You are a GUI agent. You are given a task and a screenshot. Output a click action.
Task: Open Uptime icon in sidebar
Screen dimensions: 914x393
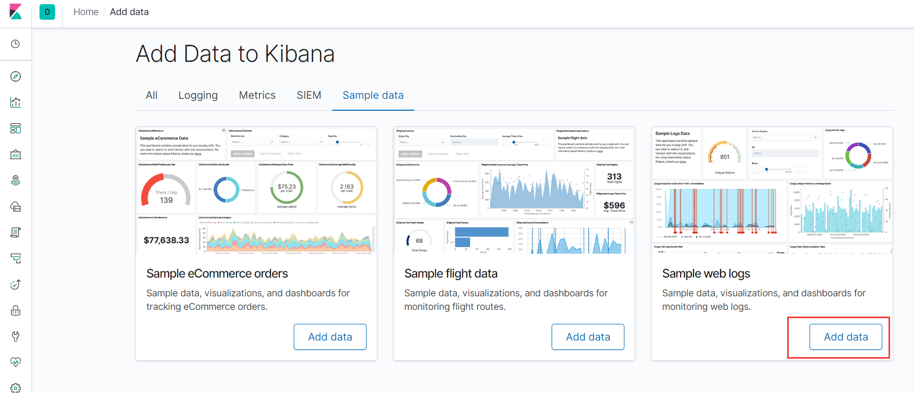(16, 284)
